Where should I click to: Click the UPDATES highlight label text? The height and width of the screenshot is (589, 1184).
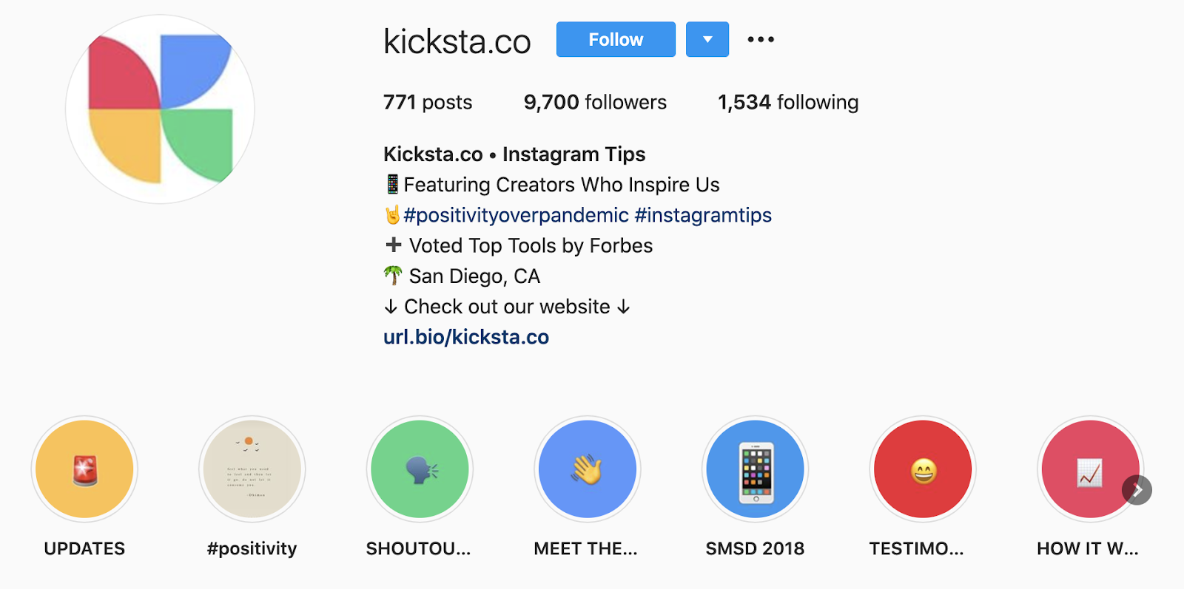click(x=84, y=548)
